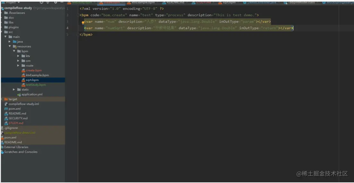Switch to the STUDY.md editor tab
354x183 pixels.
tap(203, 3)
